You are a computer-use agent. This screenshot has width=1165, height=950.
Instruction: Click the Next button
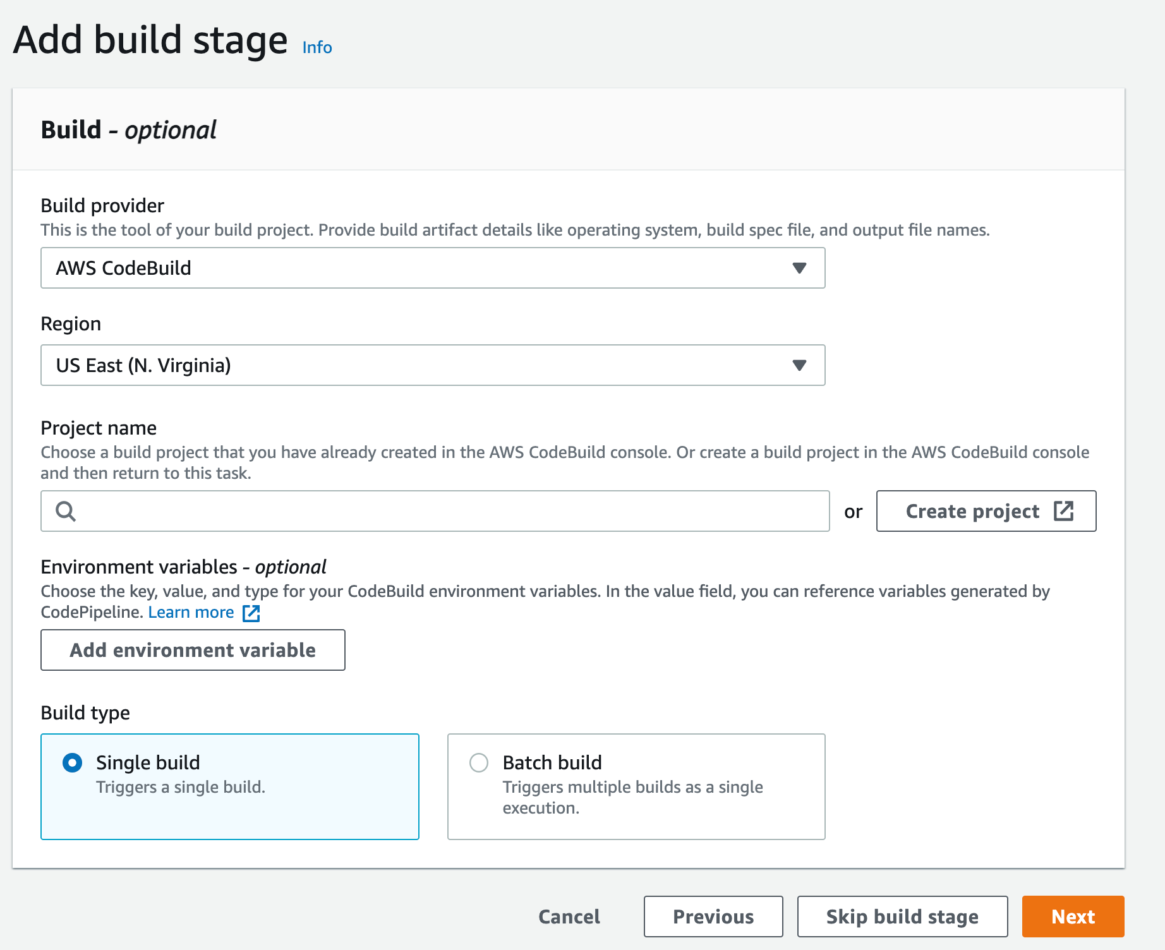[x=1072, y=917]
